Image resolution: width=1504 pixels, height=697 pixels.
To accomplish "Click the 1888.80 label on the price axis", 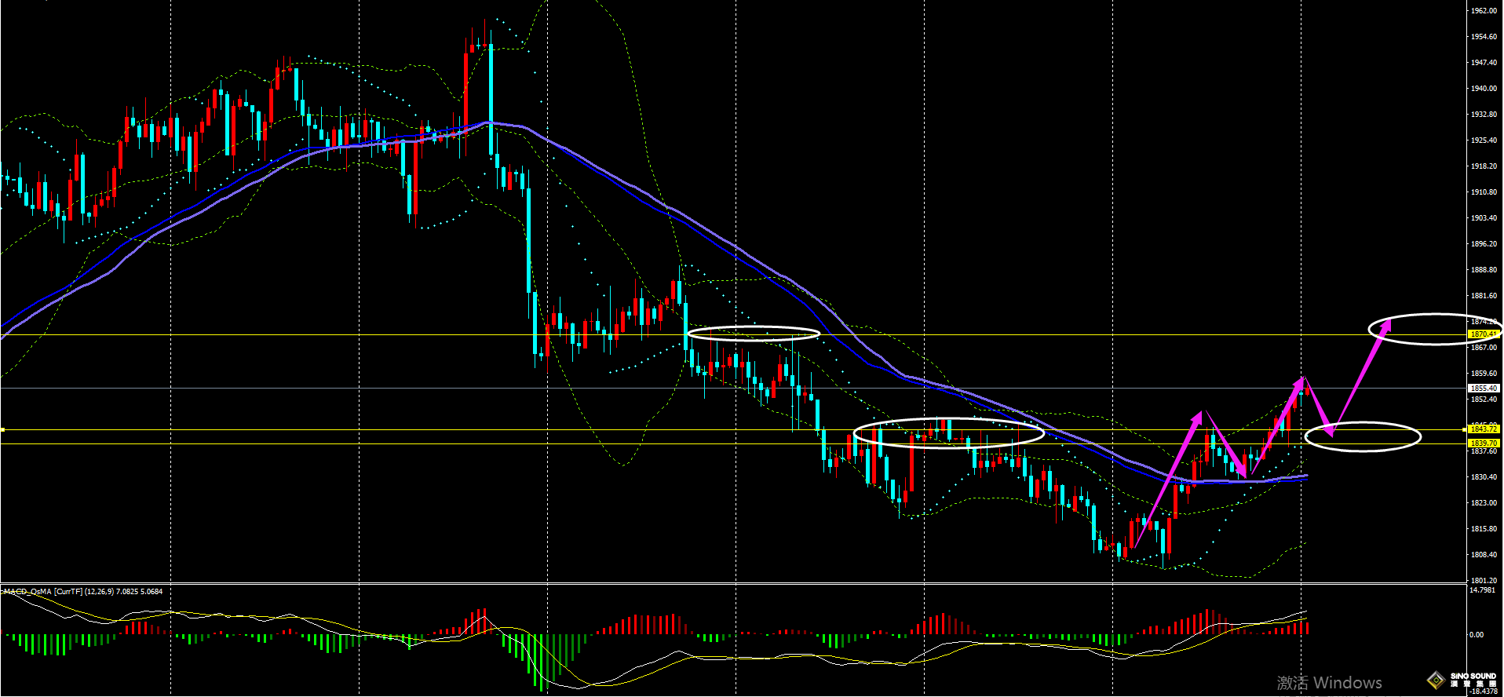I will (1484, 270).
